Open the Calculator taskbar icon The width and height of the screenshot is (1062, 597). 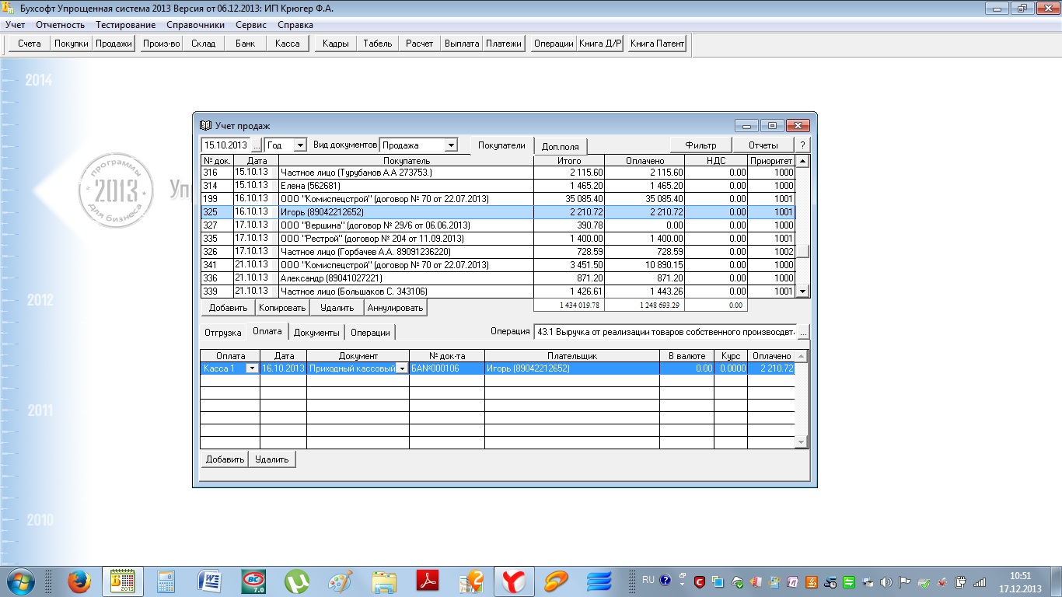click(166, 581)
